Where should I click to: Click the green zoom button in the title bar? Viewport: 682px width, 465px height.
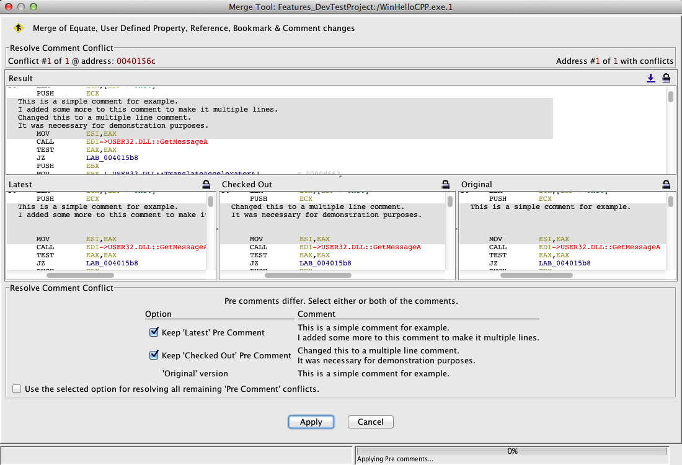(33, 6)
